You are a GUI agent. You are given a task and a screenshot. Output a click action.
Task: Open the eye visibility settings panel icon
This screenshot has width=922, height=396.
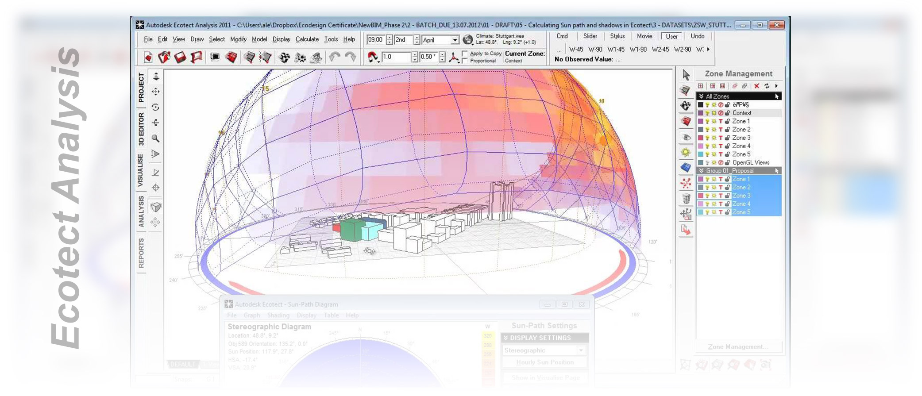point(686,137)
